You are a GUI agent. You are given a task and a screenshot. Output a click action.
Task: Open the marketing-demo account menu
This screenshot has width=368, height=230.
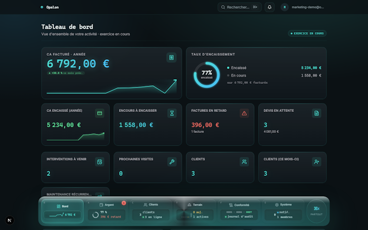click(303, 7)
